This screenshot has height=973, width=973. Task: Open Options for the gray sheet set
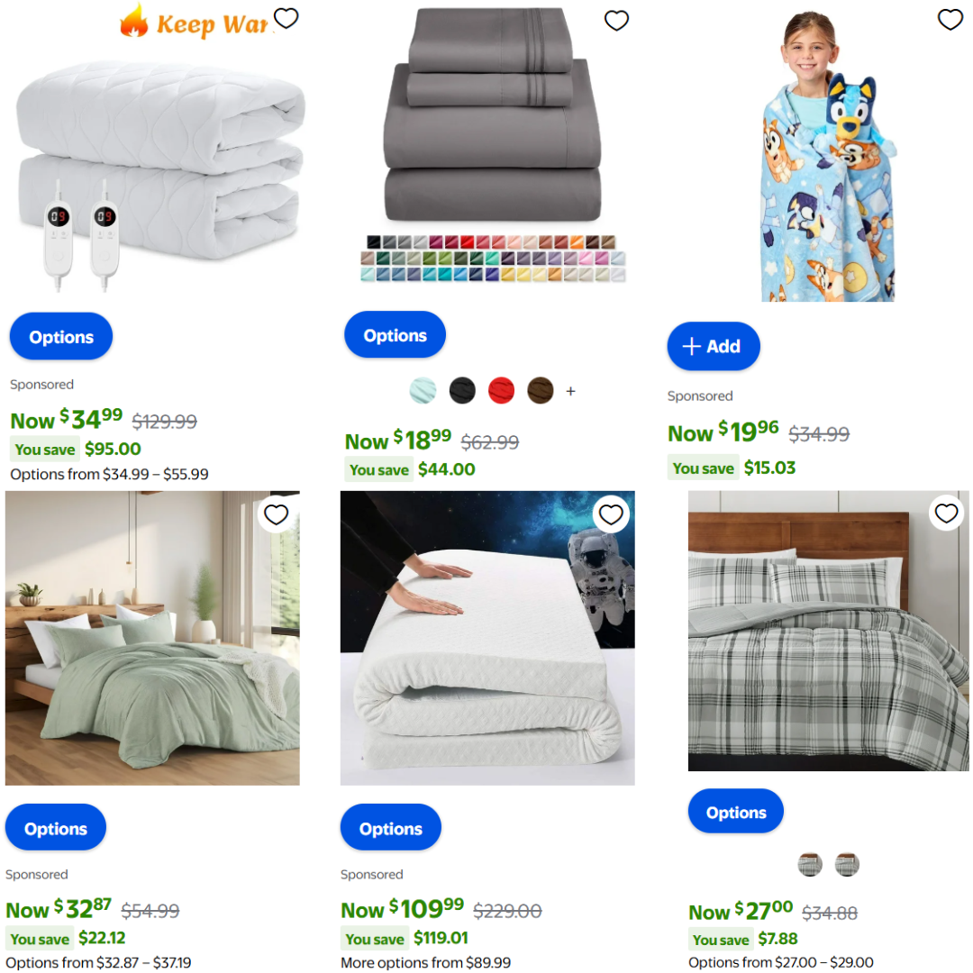(395, 335)
